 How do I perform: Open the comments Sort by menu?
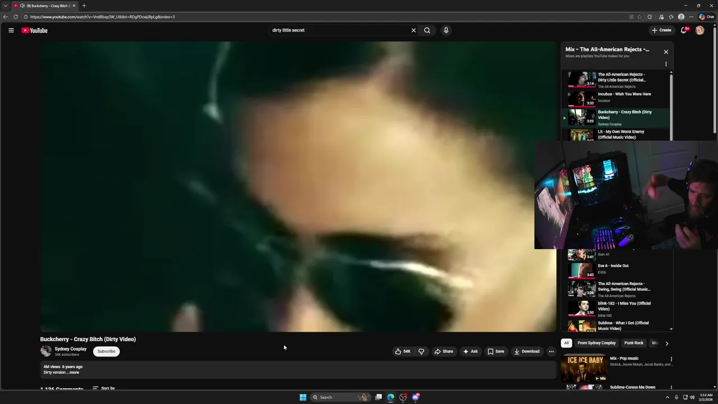click(x=103, y=388)
